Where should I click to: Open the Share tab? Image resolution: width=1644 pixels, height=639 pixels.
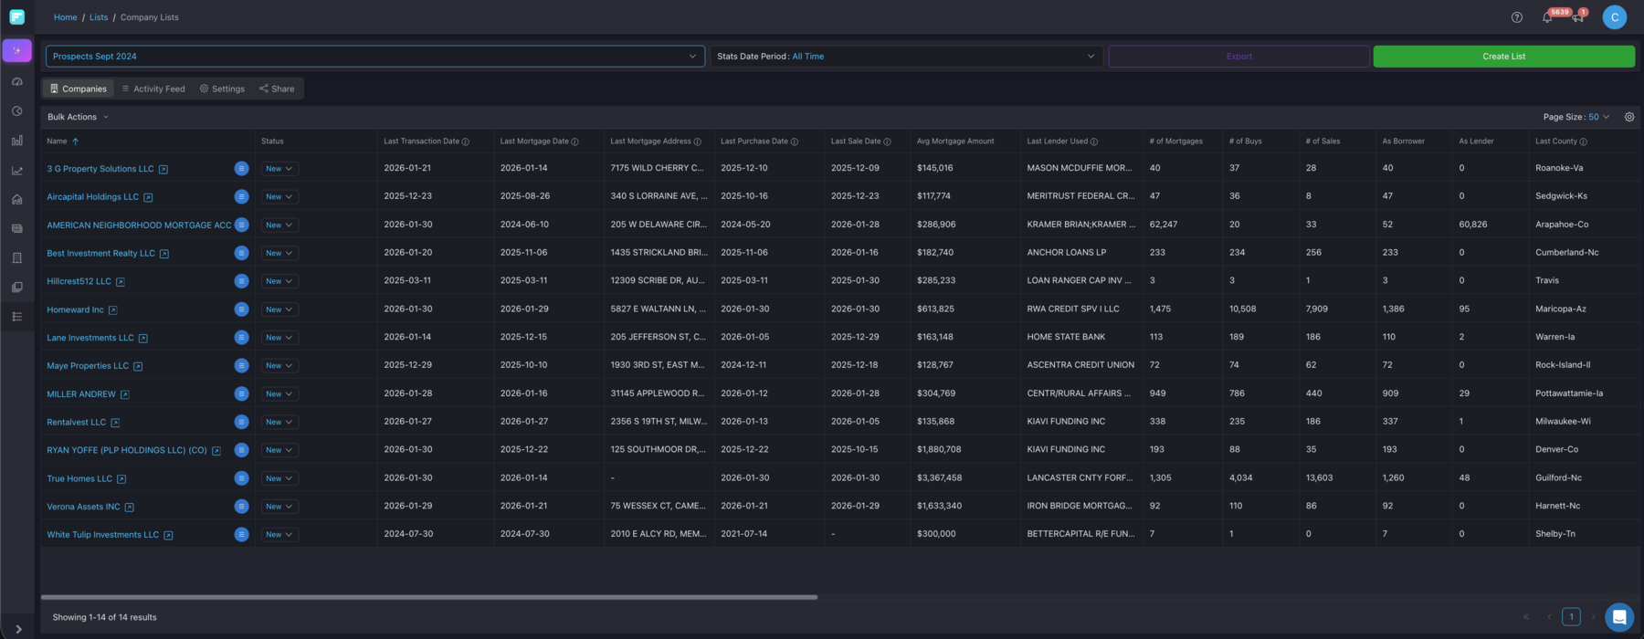tap(277, 89)
